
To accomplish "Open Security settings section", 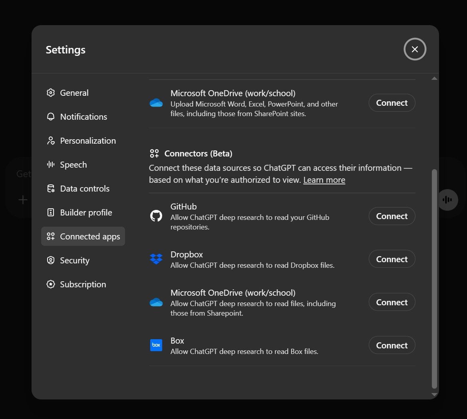I will (x=74, y=261).
